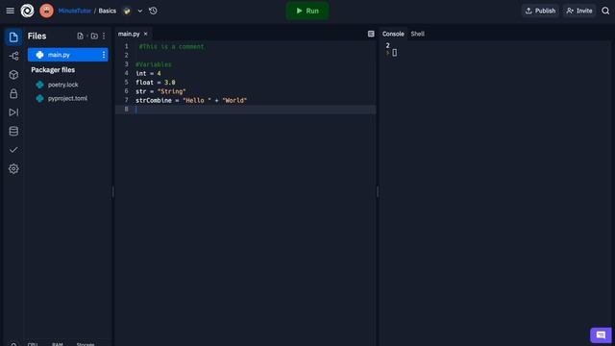This screenshot has height=346, width=615.
Task: Switch to the Shell tab
Action: coord(417,35)
